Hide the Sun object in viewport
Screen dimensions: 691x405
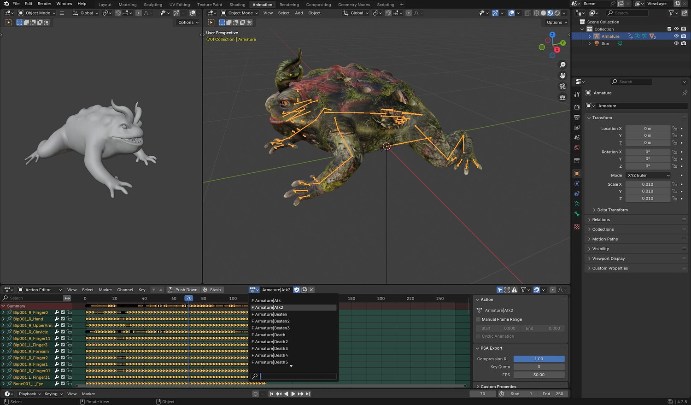[676, 43]
